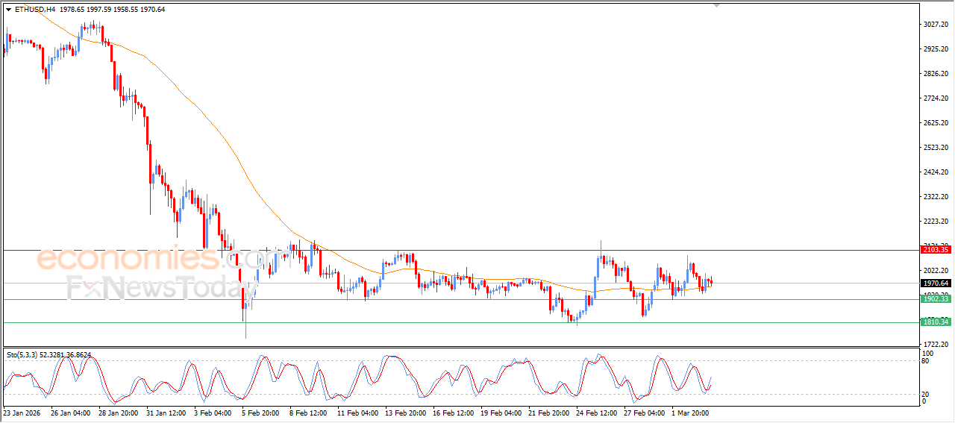
Task: Click the 13 Feb 20:00 time label
Action: click(405, 412)
